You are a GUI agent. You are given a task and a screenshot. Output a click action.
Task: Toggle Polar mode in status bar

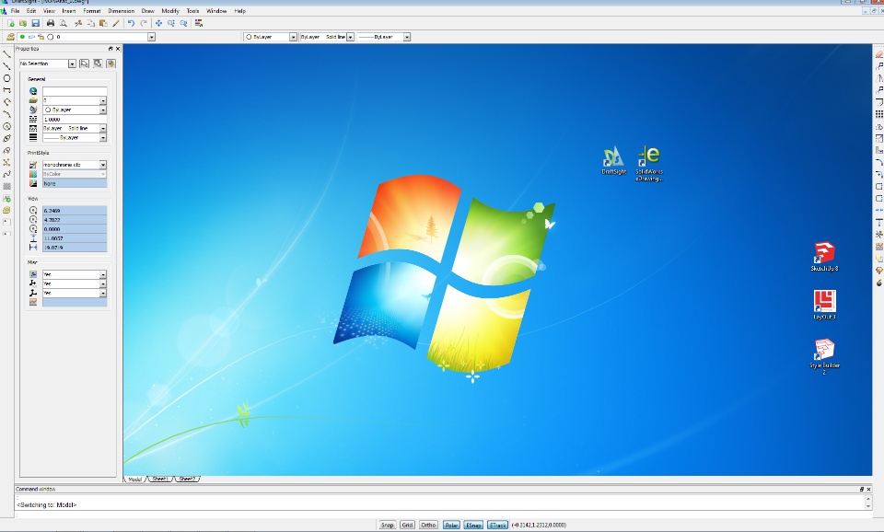click(451, 525)
